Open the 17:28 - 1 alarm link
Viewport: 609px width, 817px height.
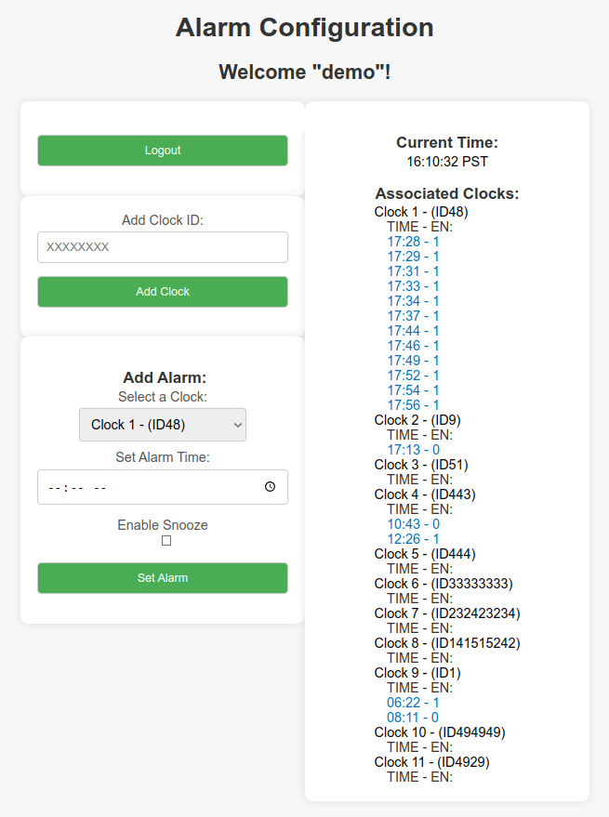point(413,242)
